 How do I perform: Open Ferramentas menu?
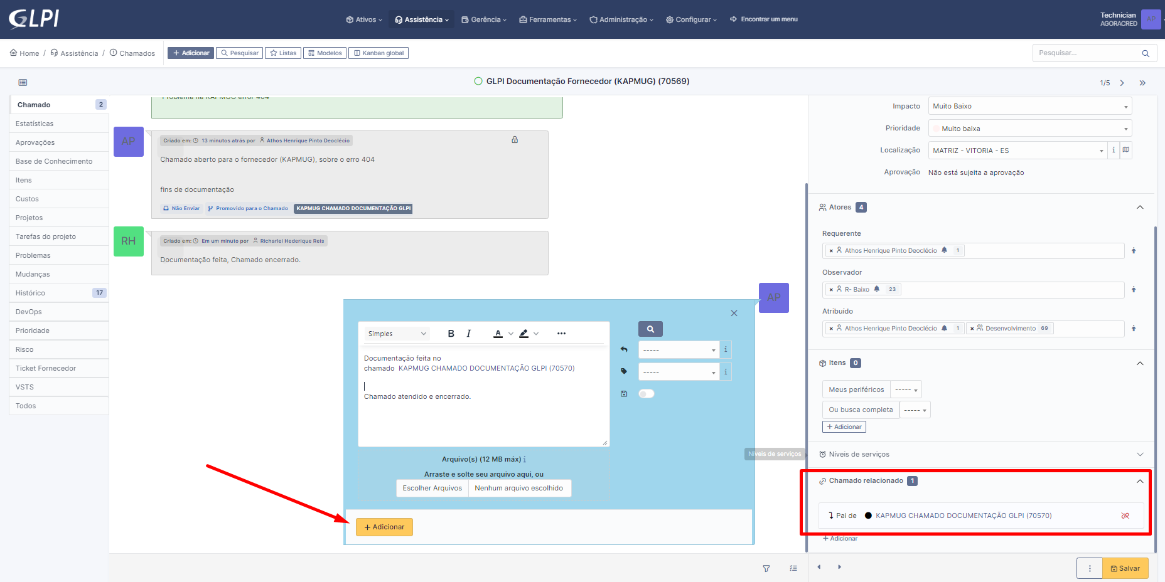(548, 19)
